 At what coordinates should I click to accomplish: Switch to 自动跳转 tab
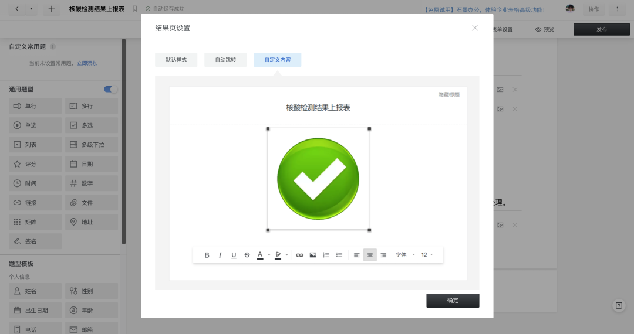click(225, 60)
